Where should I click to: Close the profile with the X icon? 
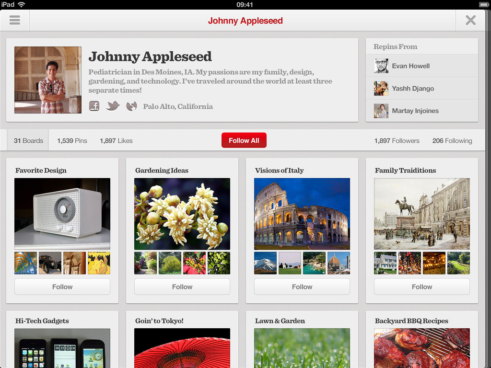pyautogui.click(x=470, y=20)
